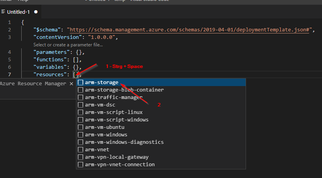
Task: Pick arm-vm-script-windows from suggestions
Action: [161, 120]
